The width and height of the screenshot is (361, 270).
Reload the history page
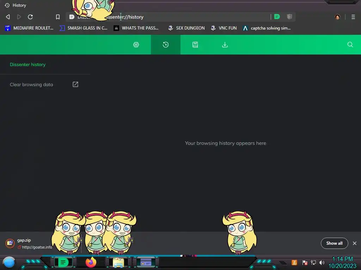[x=30, y=17]
